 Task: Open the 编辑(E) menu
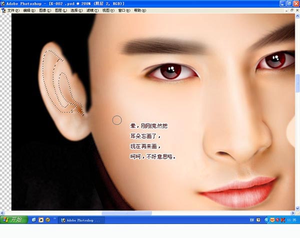pos(29,10)
